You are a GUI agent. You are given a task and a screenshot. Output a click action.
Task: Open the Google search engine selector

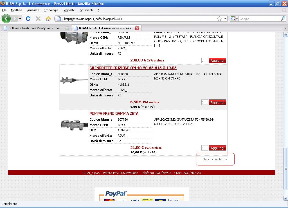(x=234, y=19)
